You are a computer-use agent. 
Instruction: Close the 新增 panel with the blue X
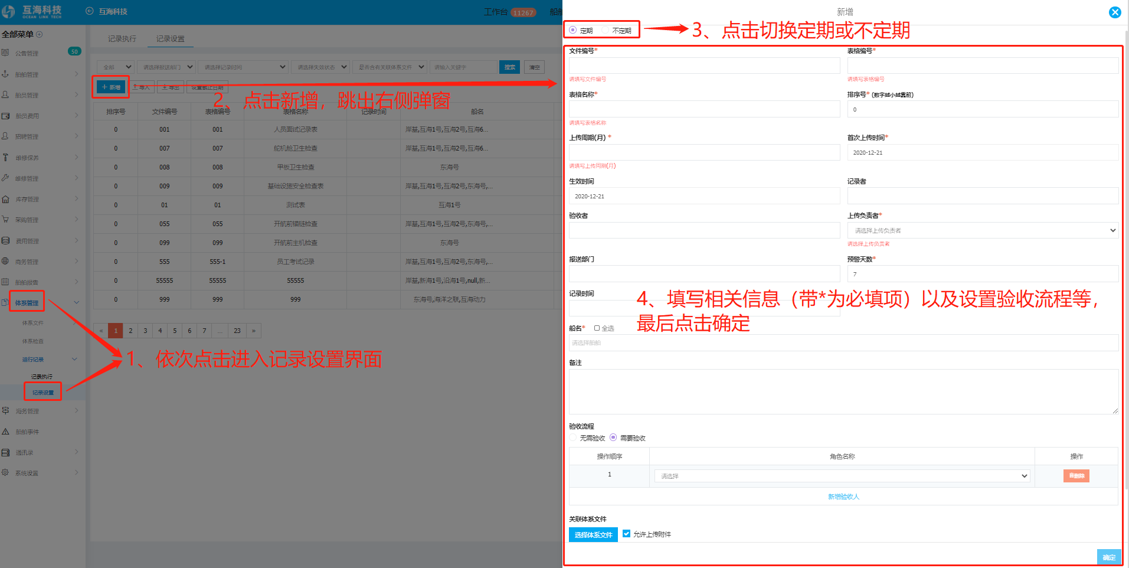tap(1115, 12)
